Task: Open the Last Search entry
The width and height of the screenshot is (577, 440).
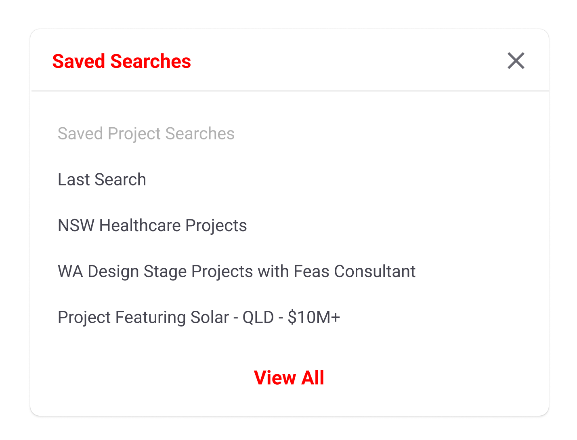Action: coord(102,179)
